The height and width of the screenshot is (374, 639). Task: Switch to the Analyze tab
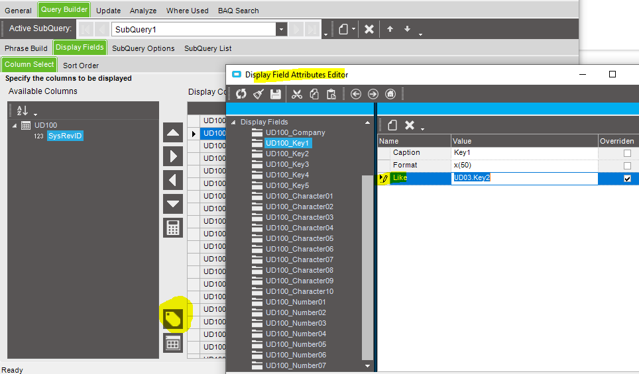143,11
